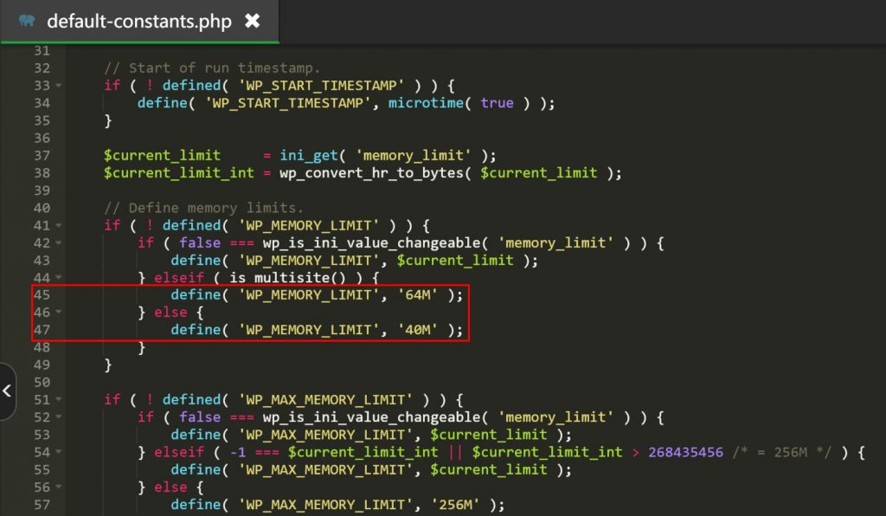Select the default-constants.php file tab

coord(138,21)
